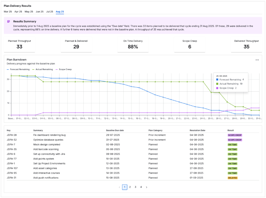266x198 pixels.
Task: Select the Aug 25 tab
Action: tap(60, 12)
